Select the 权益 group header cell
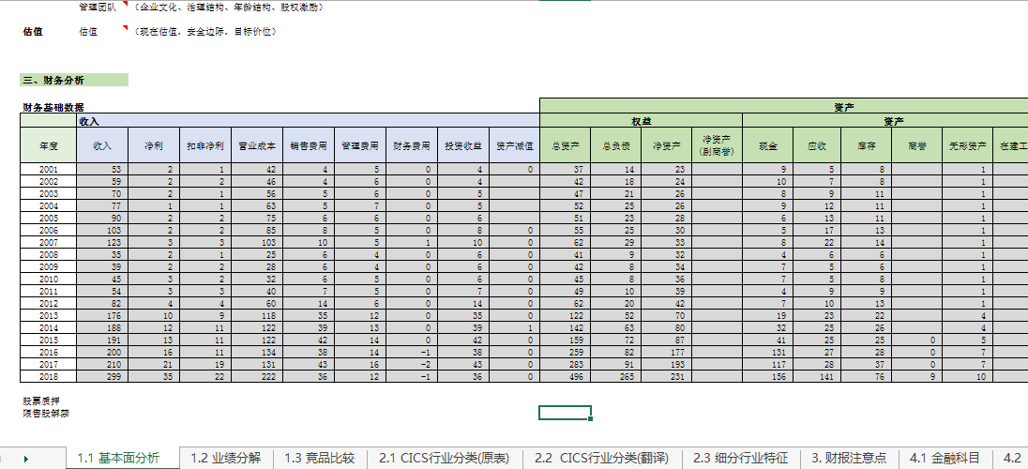Image resolution: width=1028 pixels, height=469 pixels. click(642, 121)
